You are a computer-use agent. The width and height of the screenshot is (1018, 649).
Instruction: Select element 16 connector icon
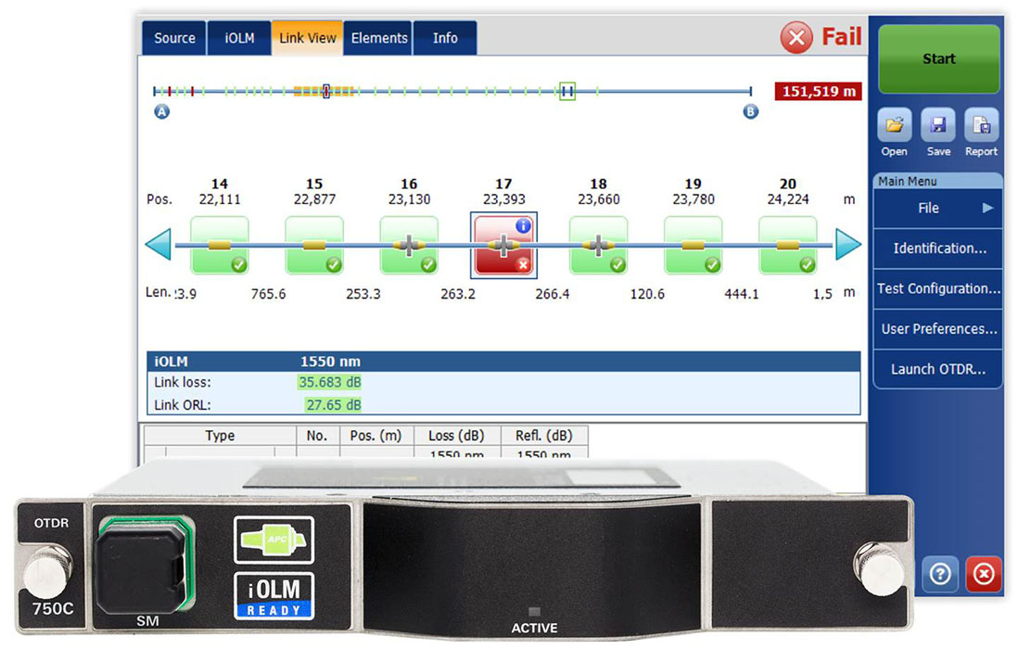(408, 245)
